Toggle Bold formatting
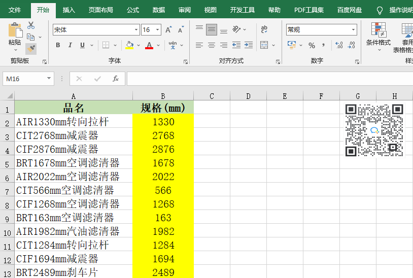The image size is (413, 278). [58, 45]
